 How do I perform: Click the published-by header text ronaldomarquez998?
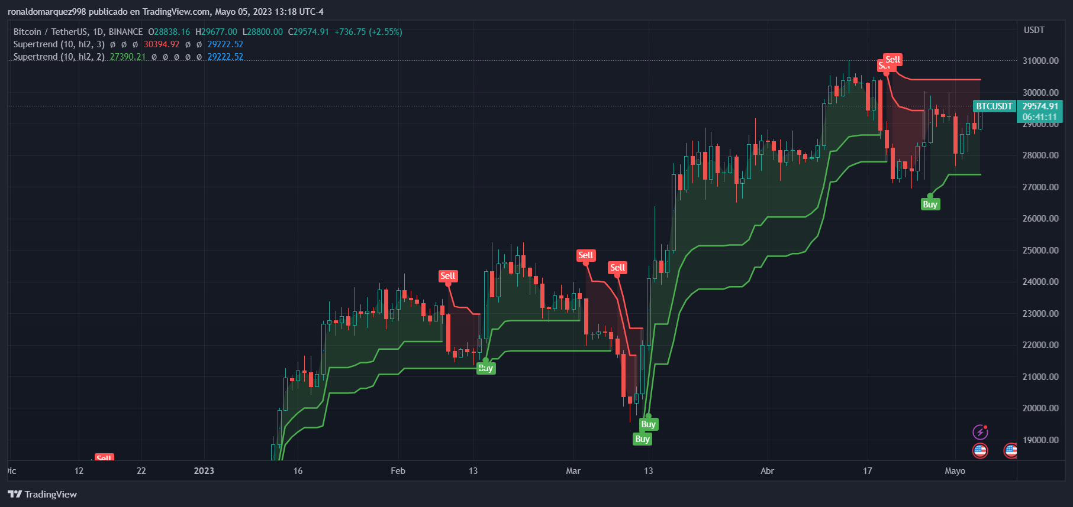[x=47, y=12]
